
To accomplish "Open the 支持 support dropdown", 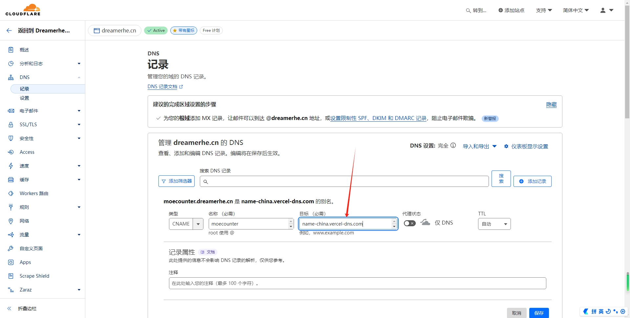I will coord(544,10).
